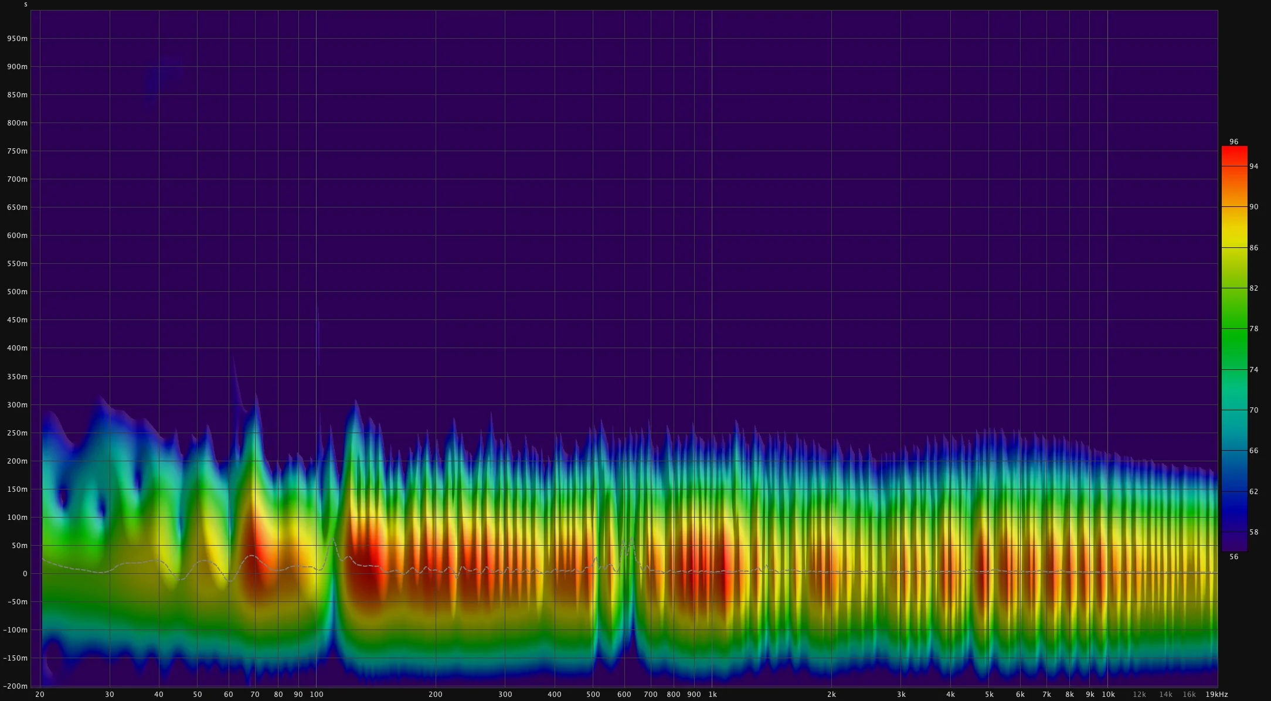Click the "800" Hz frequency axis label
Viewport: 1271px width, 701px height.
click(674, 695)
